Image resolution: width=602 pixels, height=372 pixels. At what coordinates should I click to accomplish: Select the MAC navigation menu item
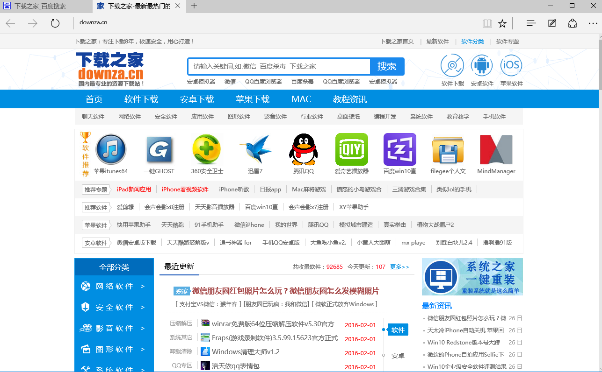[x=301, y=99]
